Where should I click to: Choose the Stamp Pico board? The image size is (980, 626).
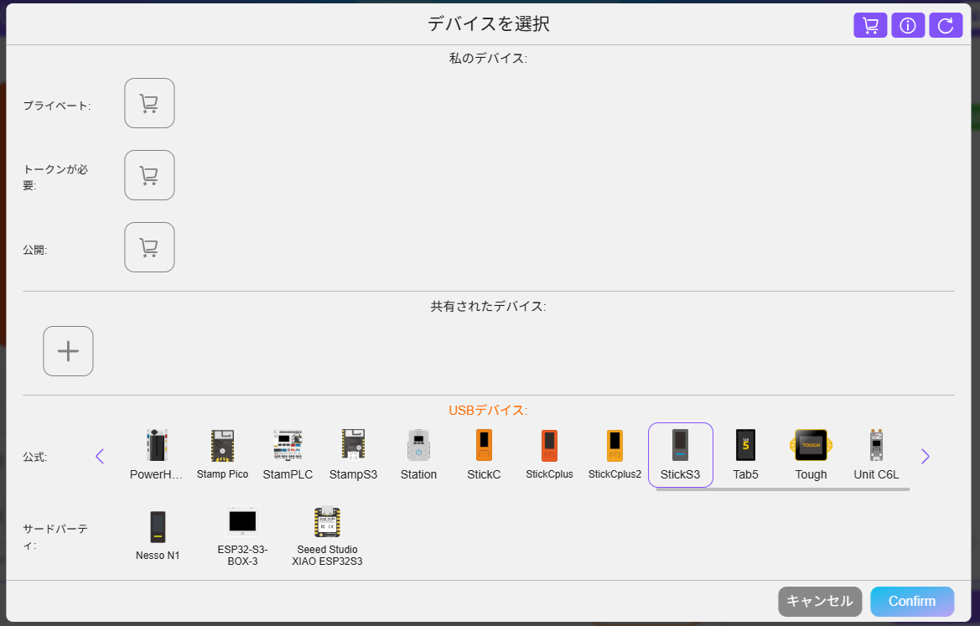[x=222, y=455]
